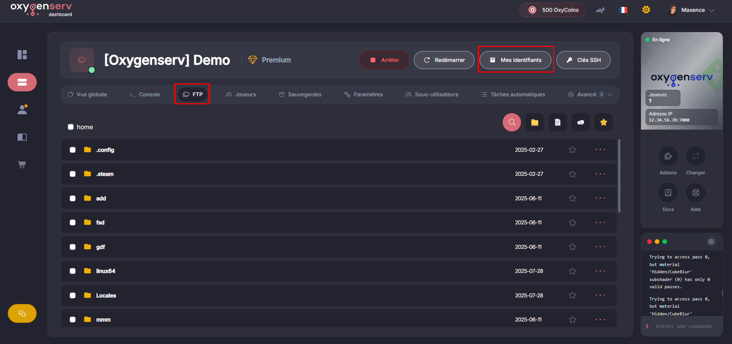Toggle favorite star for linux64 folder

click(572, 271)
